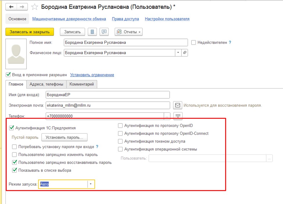
Task: Go back with the left arrow button
Action: coord(11,7)
